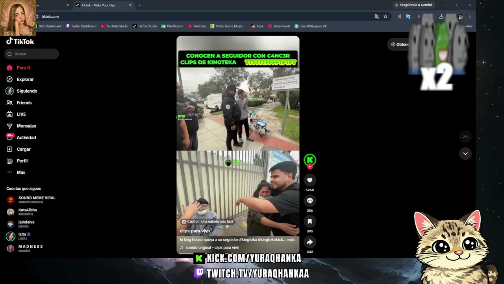Go to the next video with the down arrow
The height and width of the screenshot is (284, 504).
[x=465, y=153]
